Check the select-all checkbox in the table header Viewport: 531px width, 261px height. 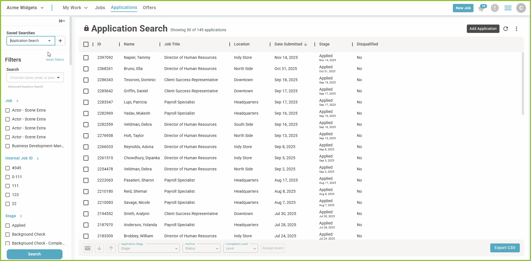click(86, 44)
